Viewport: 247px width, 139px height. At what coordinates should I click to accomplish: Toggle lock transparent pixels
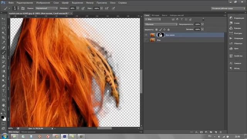(156, 29)
